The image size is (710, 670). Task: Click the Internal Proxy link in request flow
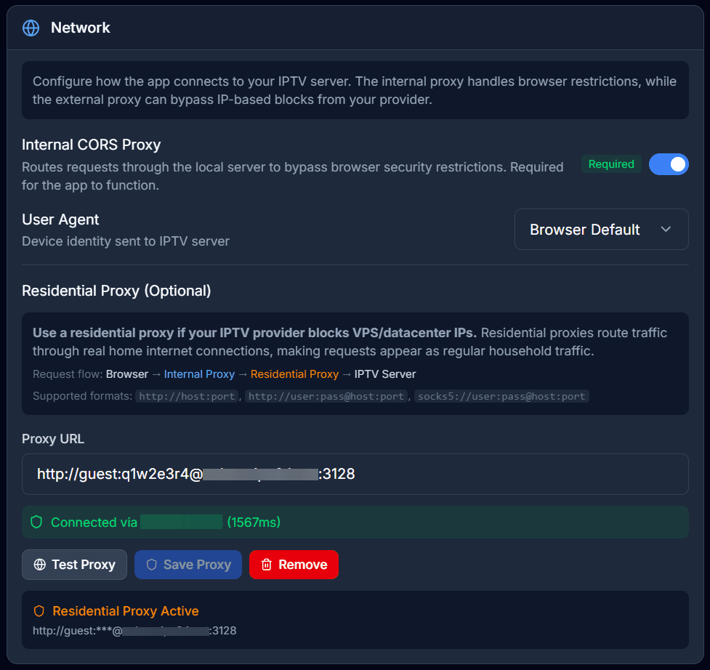tap(199, 374)
